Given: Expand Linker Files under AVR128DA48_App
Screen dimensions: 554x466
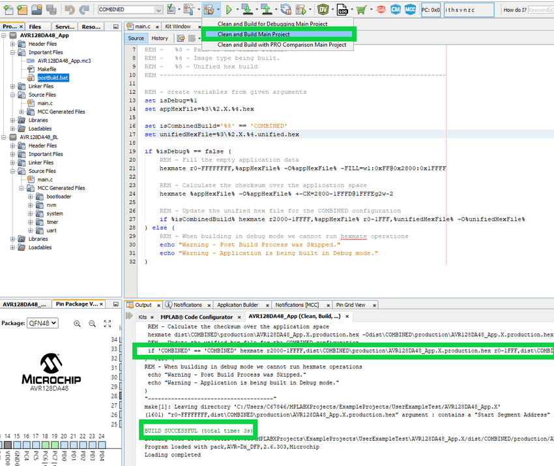Looking at the screenshot, I should click(x=14, y=86).
